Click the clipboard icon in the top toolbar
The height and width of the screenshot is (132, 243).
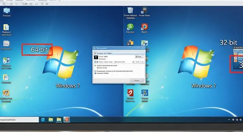(x=11, y=4)
